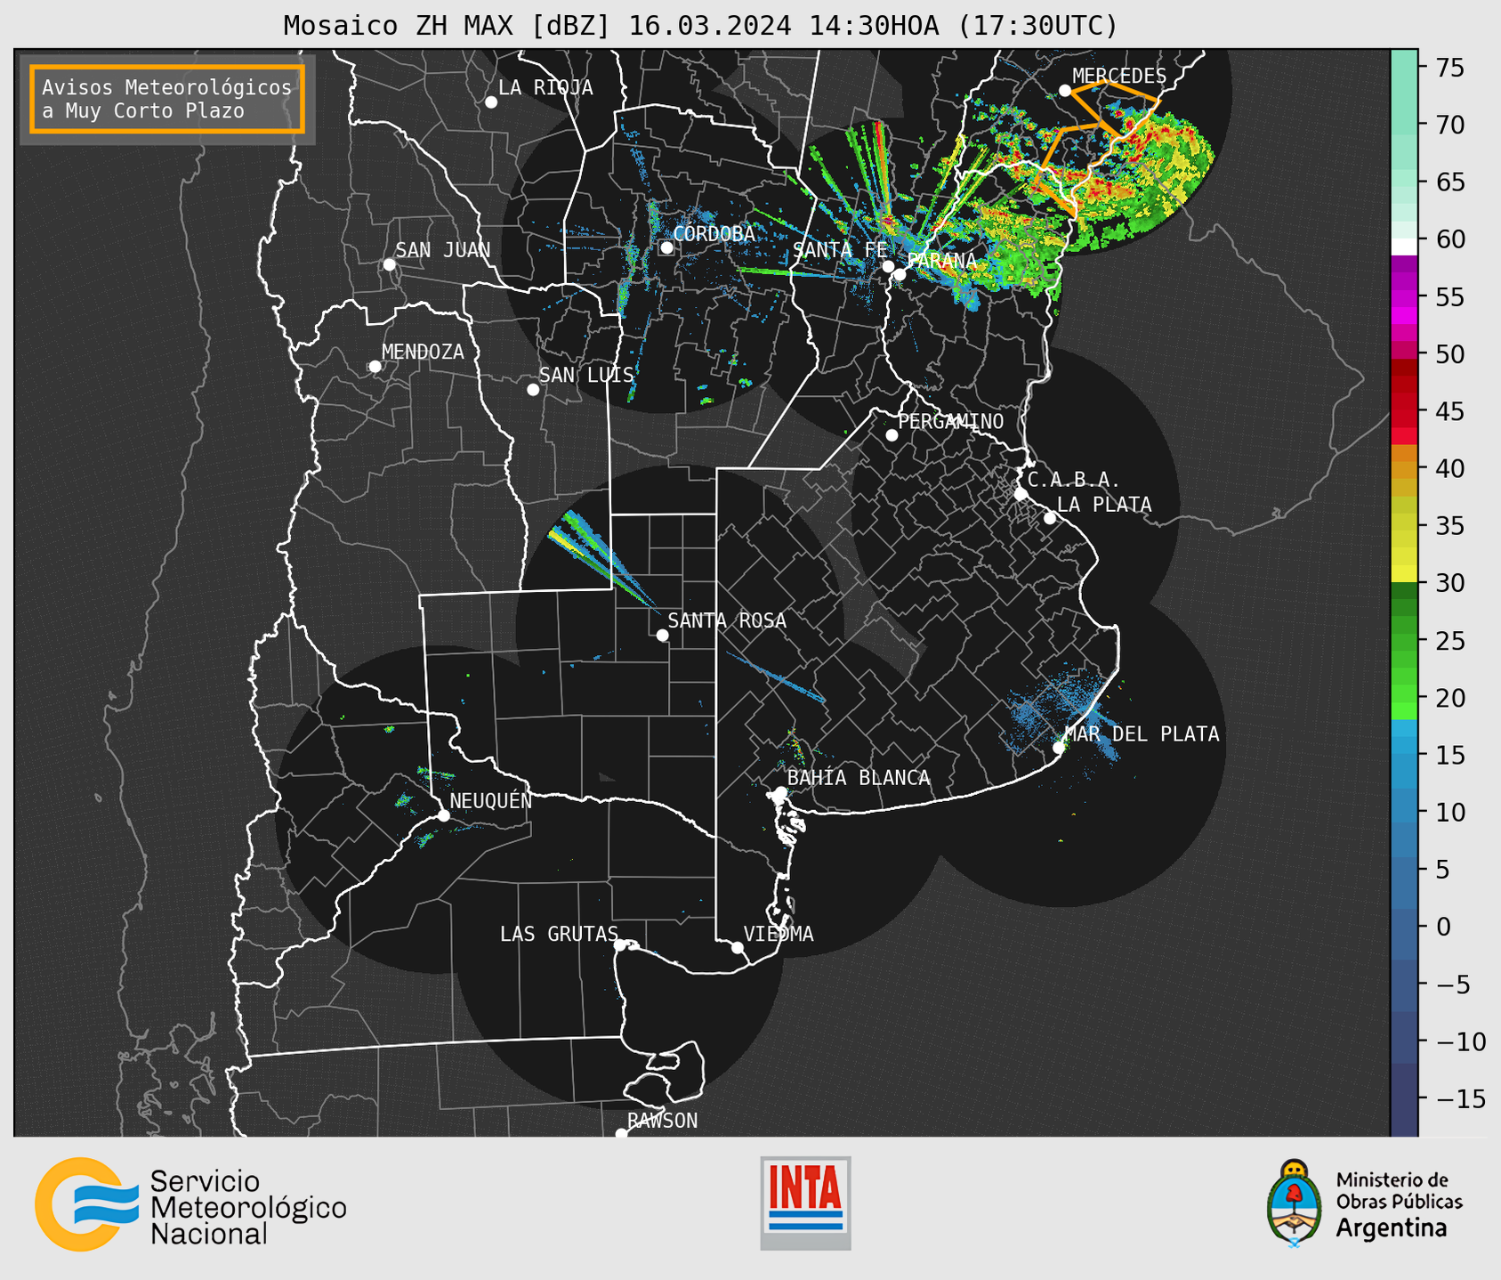This screenshot has height=1280, width=1501.
Task: Click the MENDOZA label text
Action: click(424, 352)
